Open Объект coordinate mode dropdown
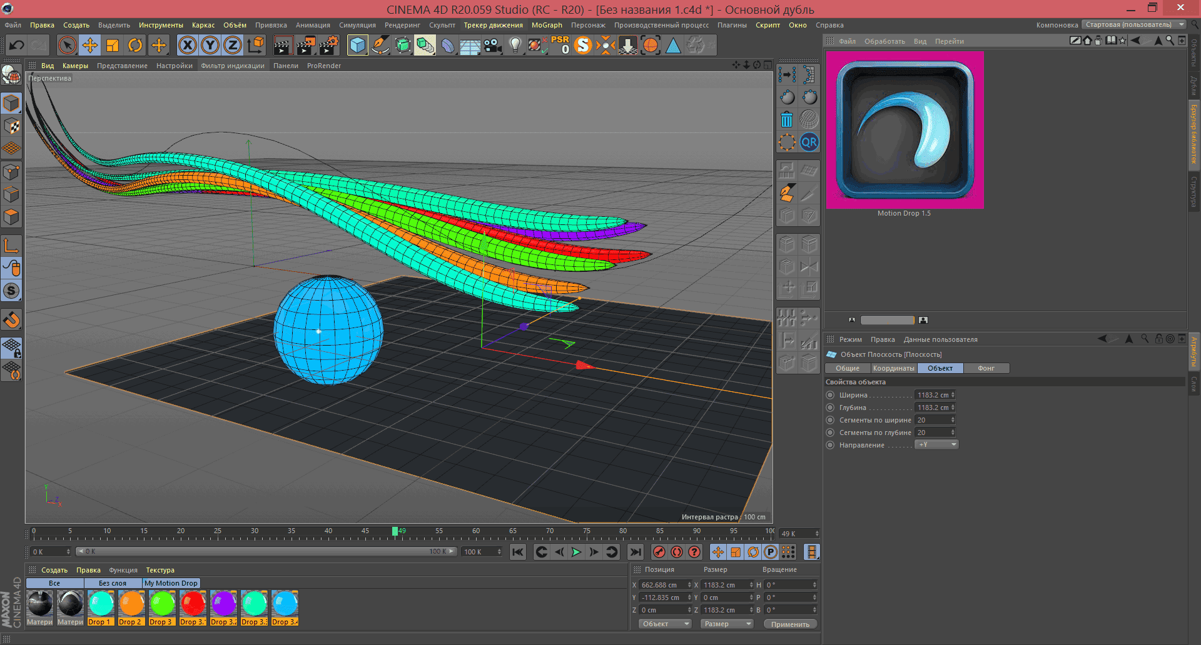 [x=665, y=624]
